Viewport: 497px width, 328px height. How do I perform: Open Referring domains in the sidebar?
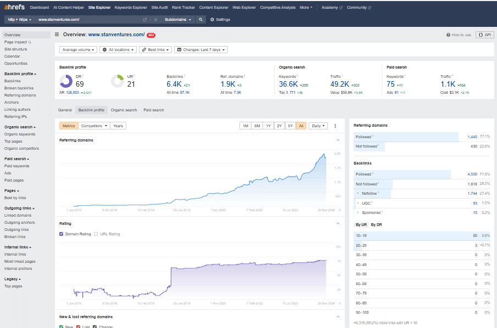(x=20, y=95)
